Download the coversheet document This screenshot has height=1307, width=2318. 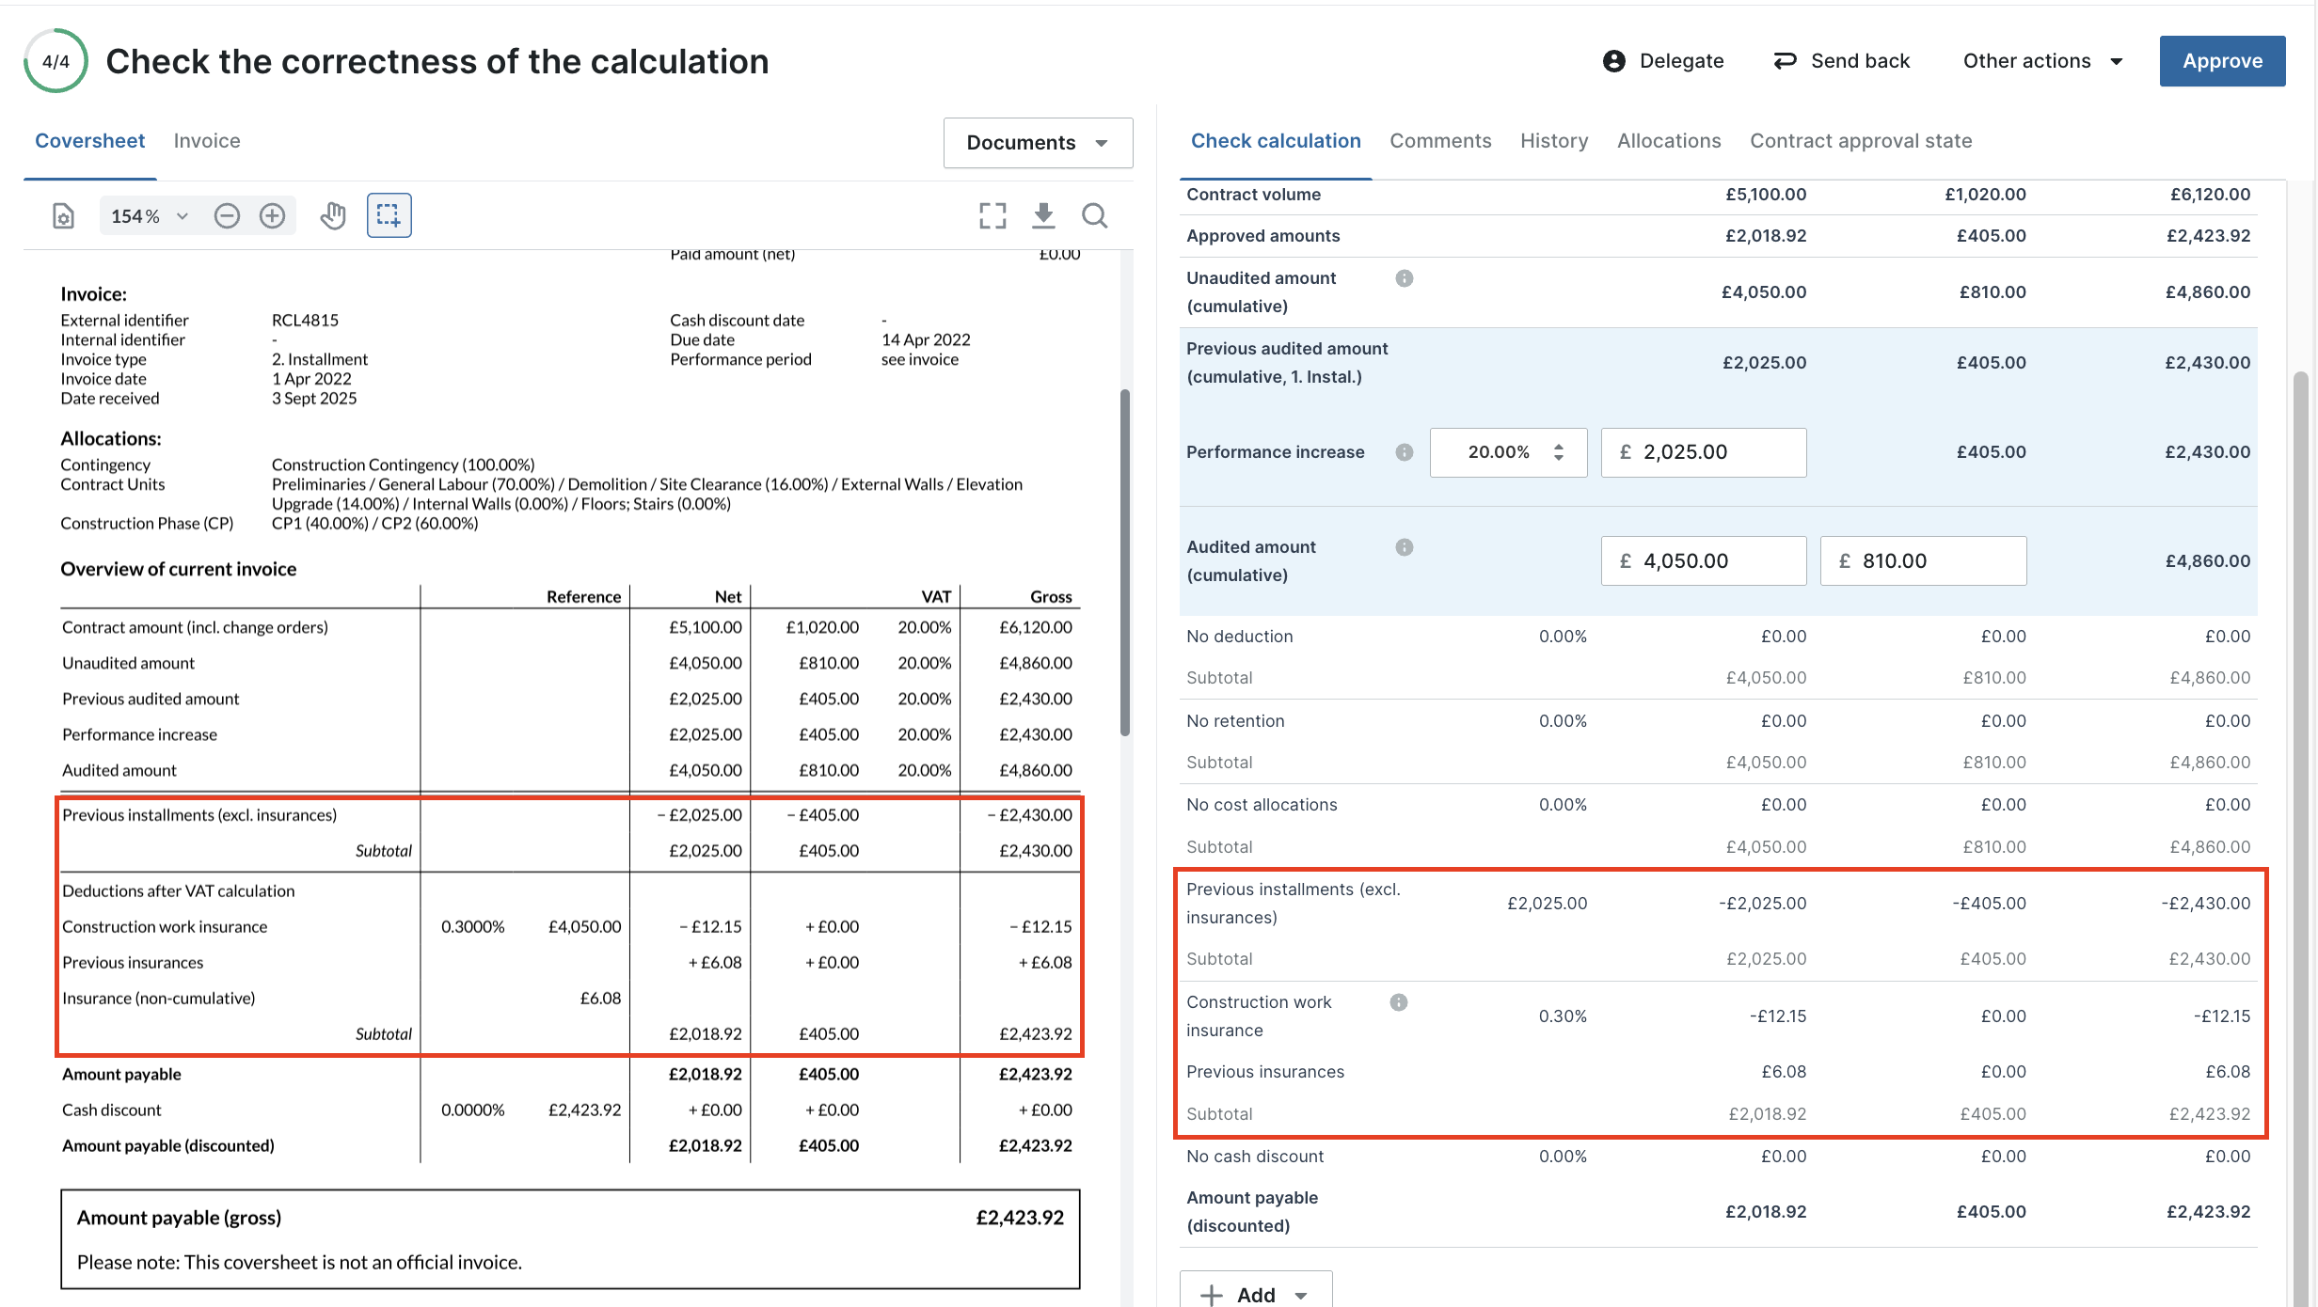click(x=1043, y=216)
